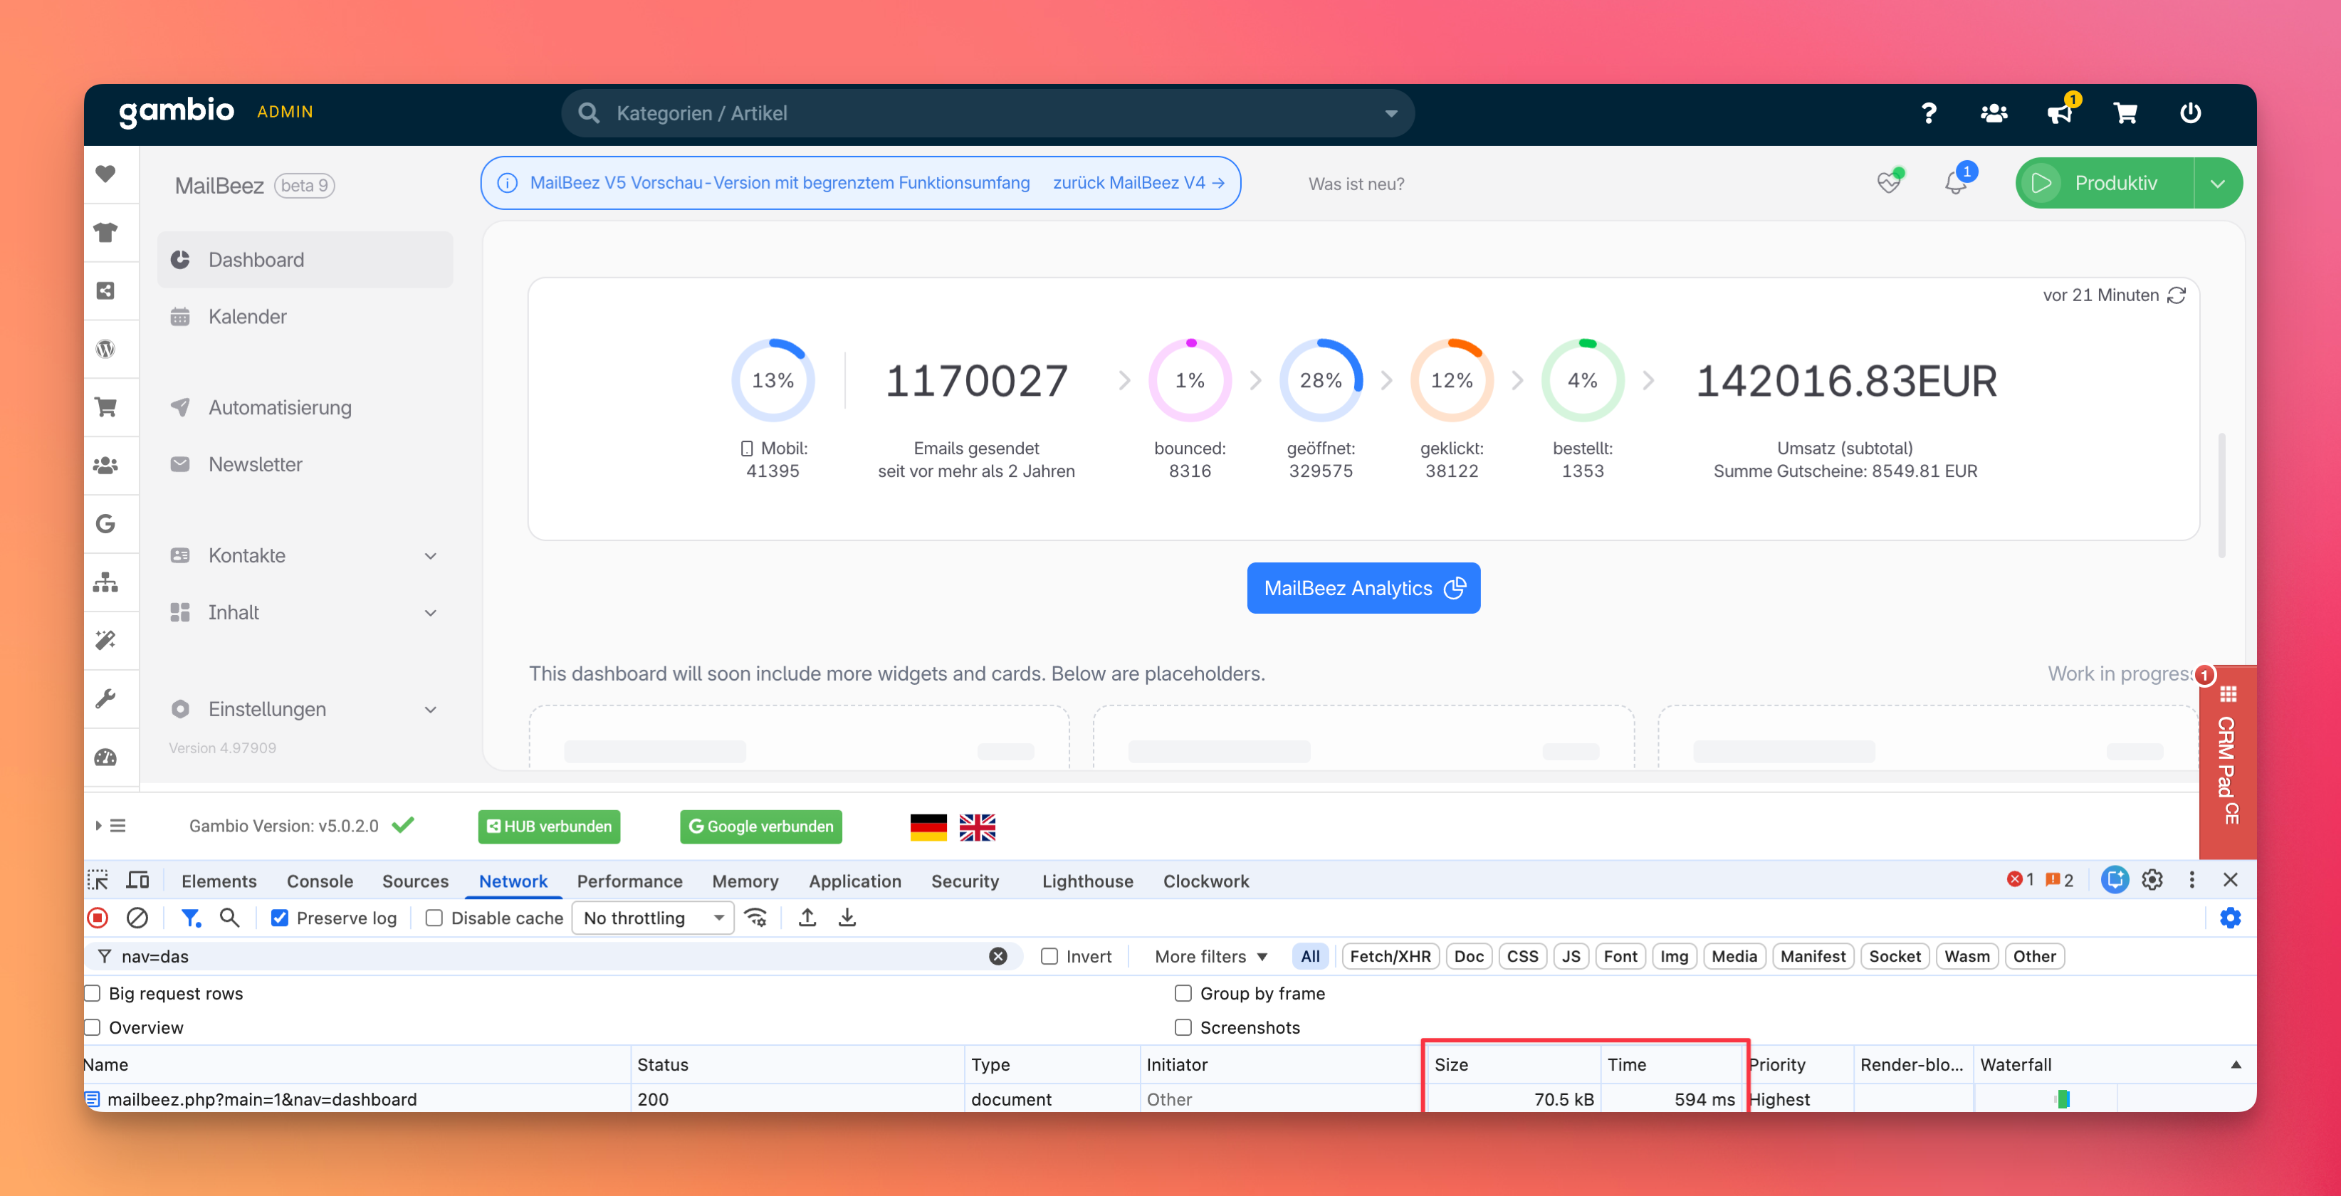Open the Kalender menu item
This screenshot has width=2341, height=1196.
pos(305,316)
